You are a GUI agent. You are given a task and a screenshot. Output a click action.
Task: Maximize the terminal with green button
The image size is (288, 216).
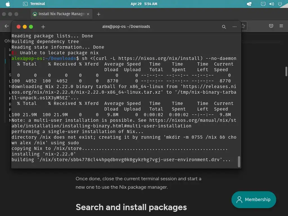tap(31, 27)
